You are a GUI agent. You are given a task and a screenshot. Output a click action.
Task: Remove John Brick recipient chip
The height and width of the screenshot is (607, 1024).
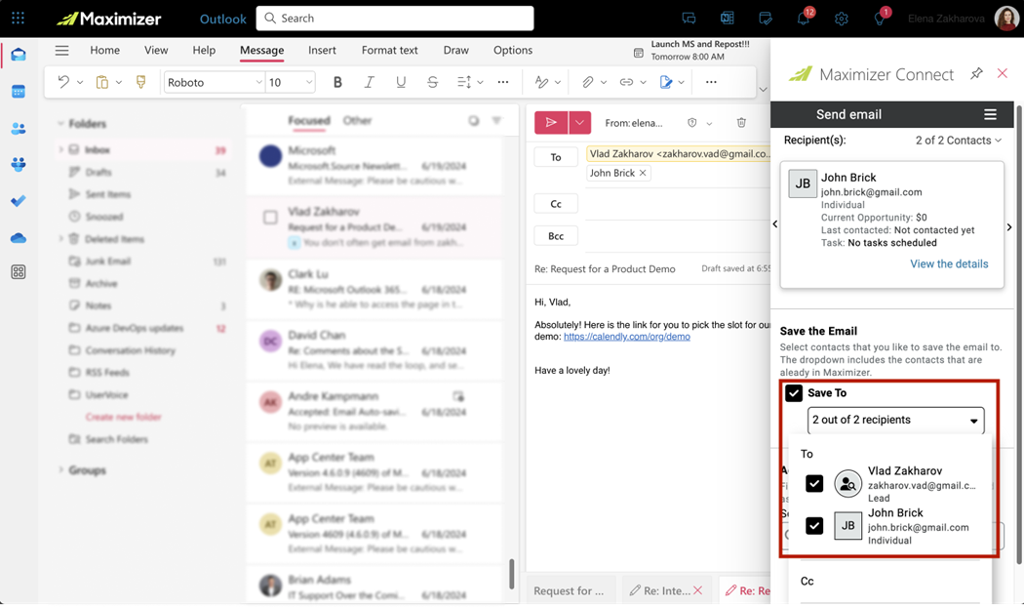click(643, 173)
